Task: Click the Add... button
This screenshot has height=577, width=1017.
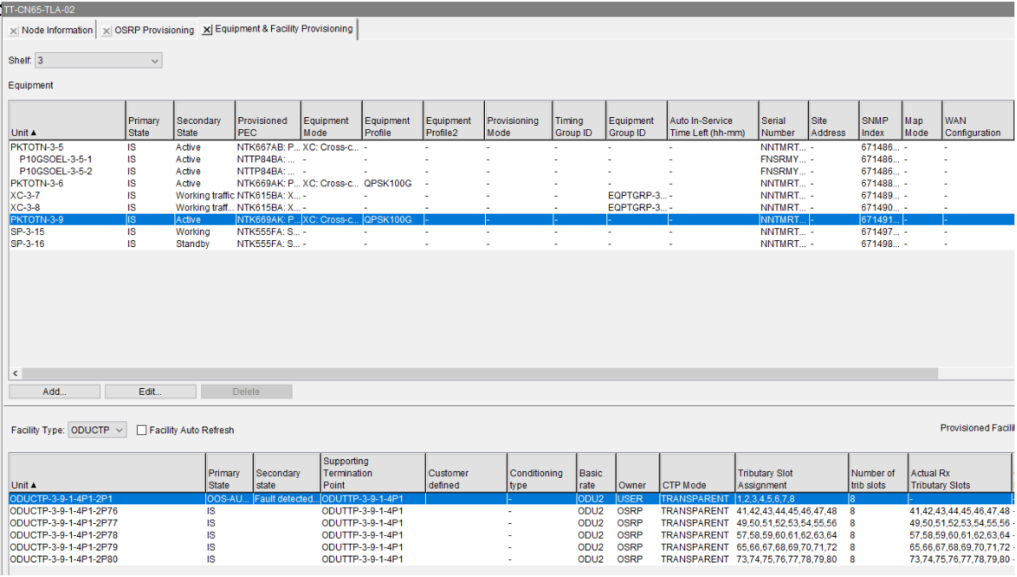Action: (55, 392)
